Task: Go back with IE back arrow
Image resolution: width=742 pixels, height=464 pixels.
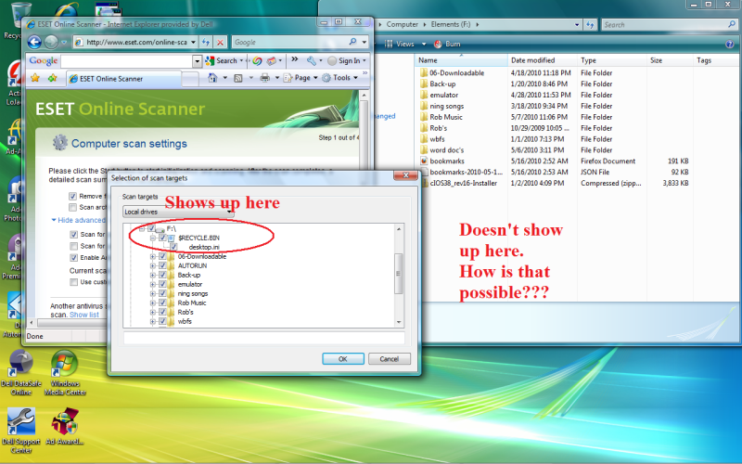Action: click(34, 42)
